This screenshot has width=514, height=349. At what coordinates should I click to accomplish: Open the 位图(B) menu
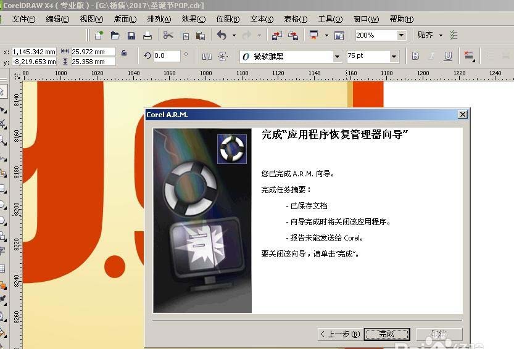tap(228, 19)
